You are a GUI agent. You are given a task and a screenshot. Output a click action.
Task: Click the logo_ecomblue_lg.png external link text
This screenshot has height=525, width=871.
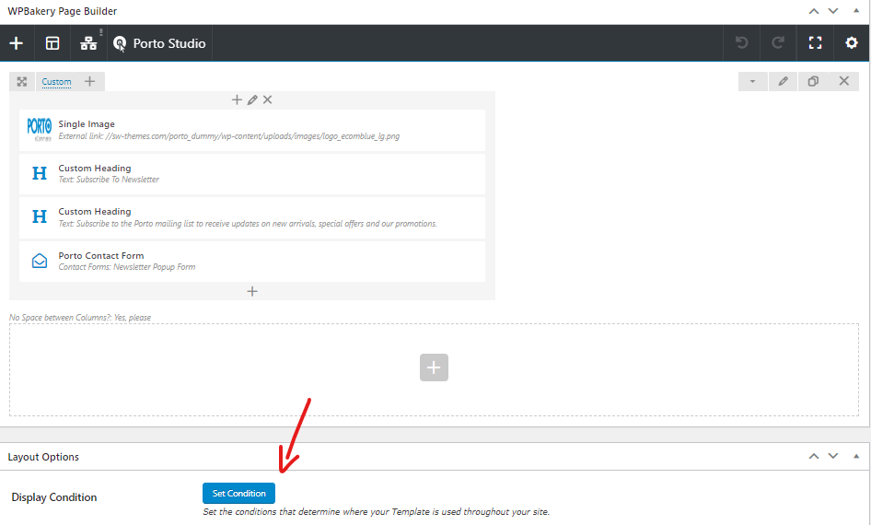pyautogui.click(x=229, y=136)
